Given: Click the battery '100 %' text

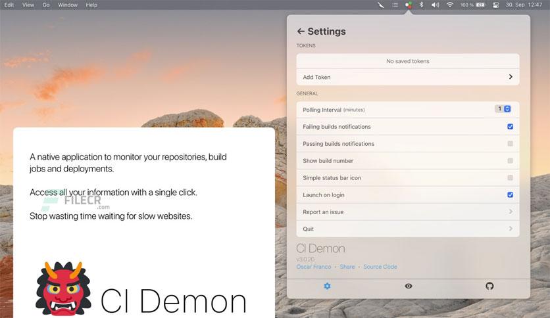Looking at the screenshot, I should click(467, 5).
